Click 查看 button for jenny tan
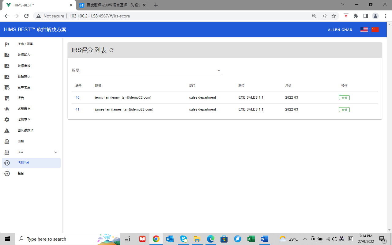 pos(344,98)
